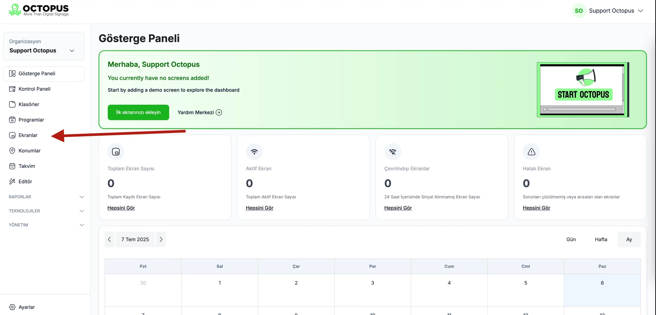
Task: Click the Hatalı Ekran warning triangle icon
Action: (531, 152)
